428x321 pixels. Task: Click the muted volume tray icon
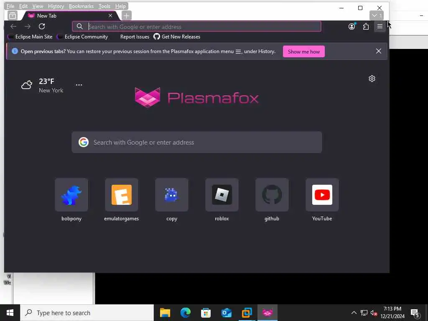[x=374, y=313]
